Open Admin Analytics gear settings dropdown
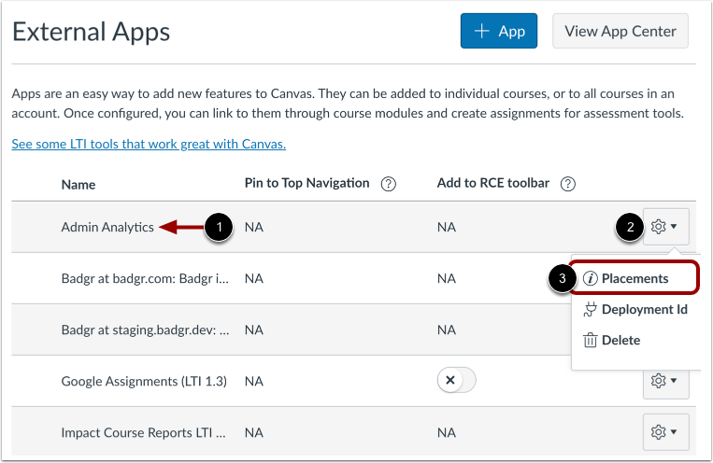Viewport: 713px width, 463px height. [x=665, y=227]
